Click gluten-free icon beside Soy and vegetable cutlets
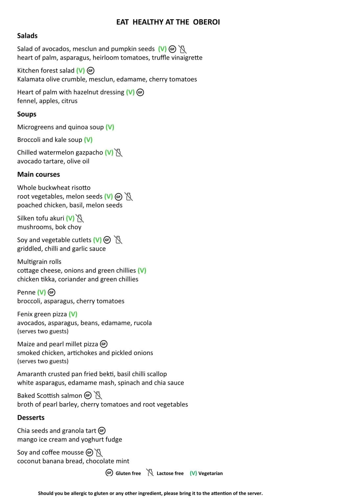Screen dimensions: 355x503 [107, 240]
